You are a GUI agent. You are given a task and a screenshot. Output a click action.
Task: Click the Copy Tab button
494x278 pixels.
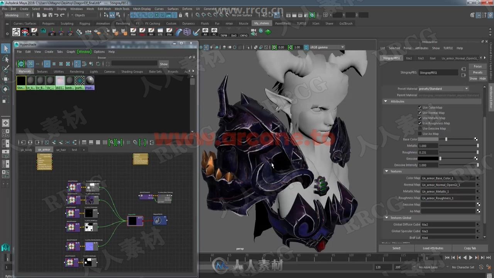click(x=470, y=248)
